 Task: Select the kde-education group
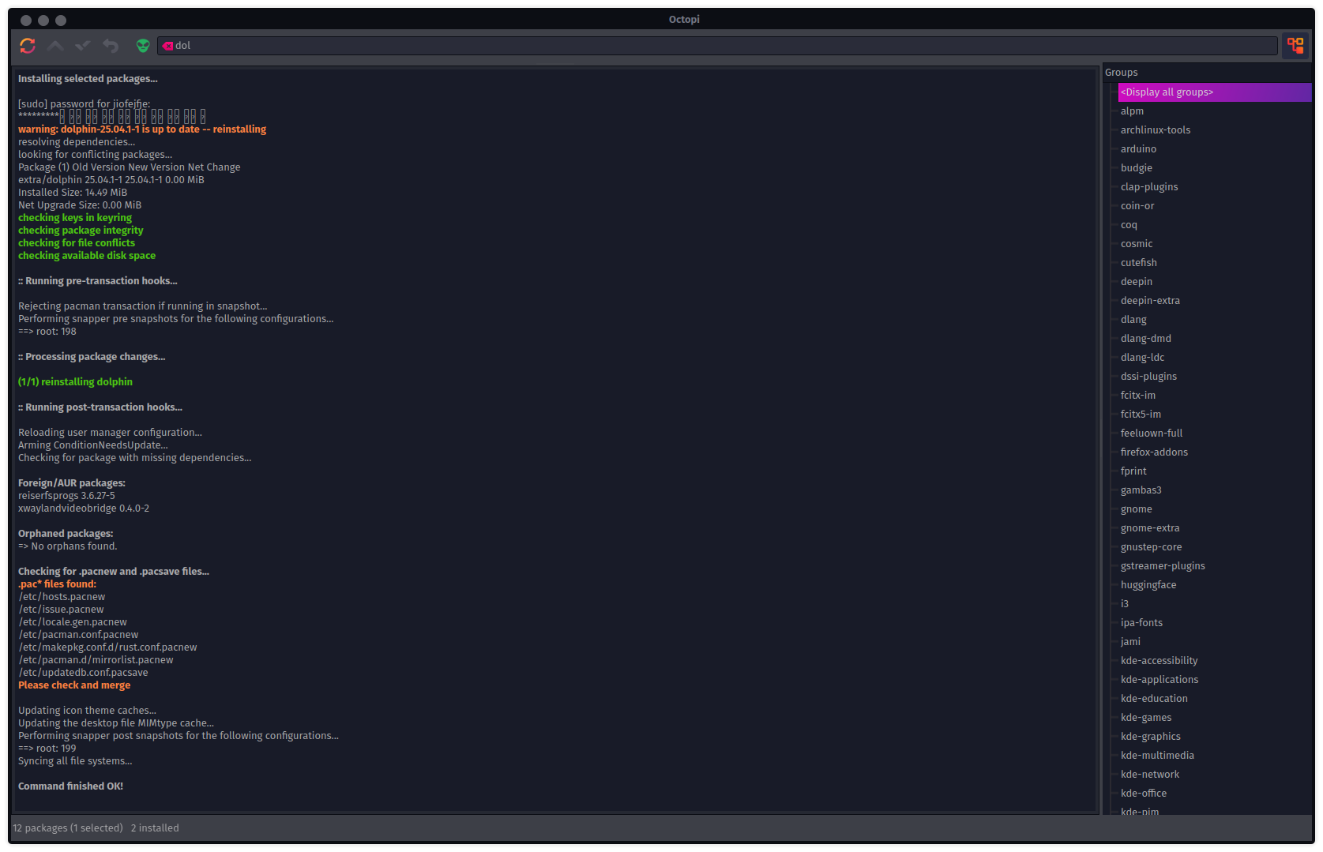(1215, 699)
